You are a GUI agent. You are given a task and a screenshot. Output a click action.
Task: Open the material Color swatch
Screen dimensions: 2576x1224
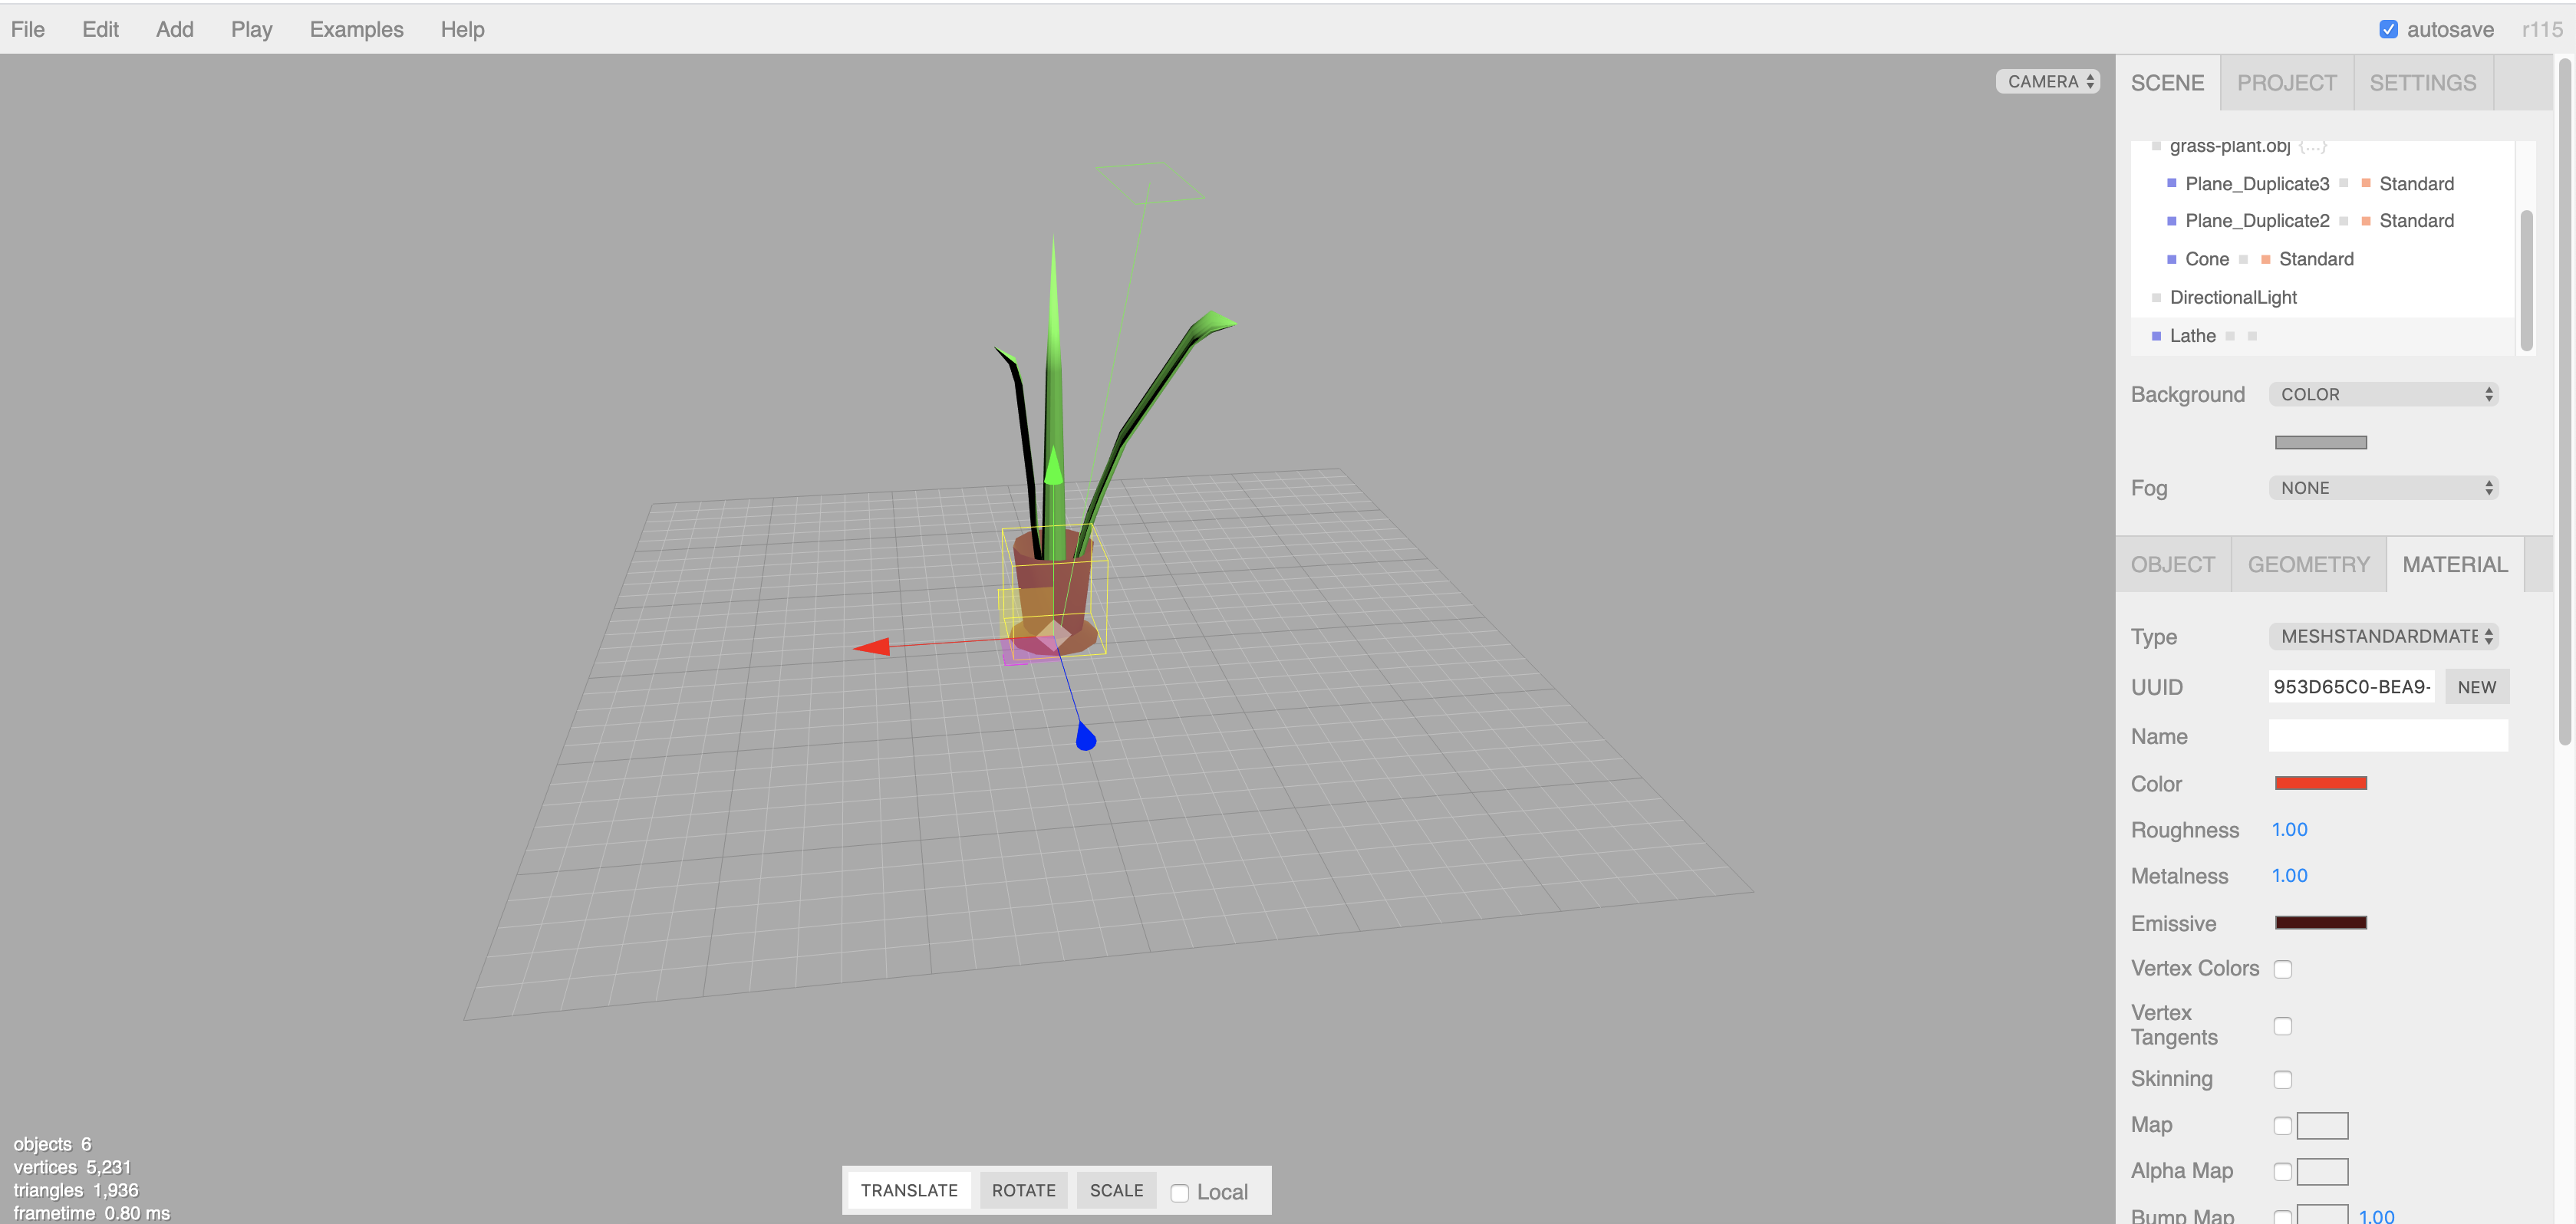(x=2320, y=783)
